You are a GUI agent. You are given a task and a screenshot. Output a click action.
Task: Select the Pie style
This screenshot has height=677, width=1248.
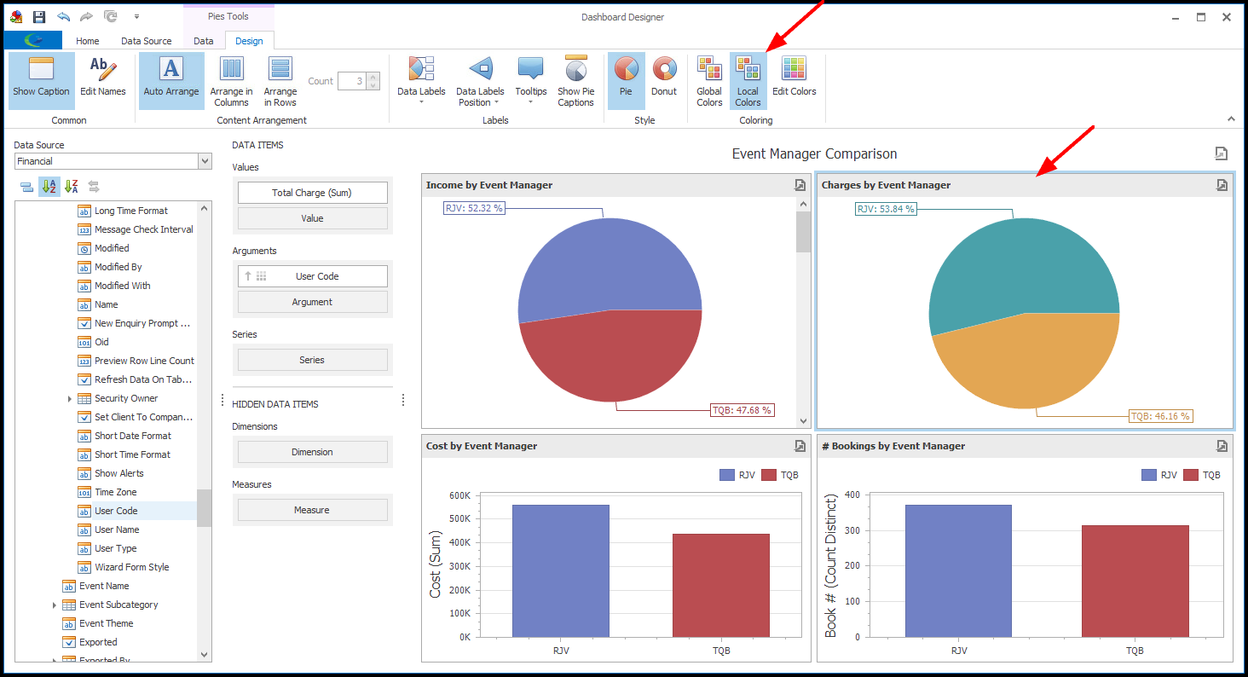627,81
